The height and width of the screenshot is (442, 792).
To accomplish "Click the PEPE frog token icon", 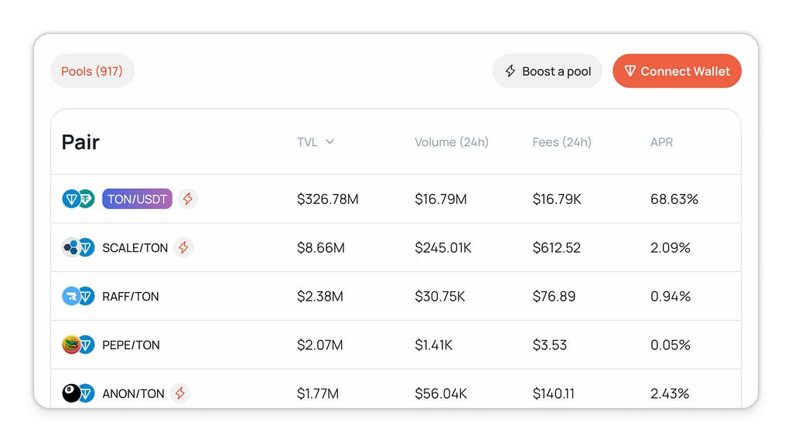I will coord(70,345).
